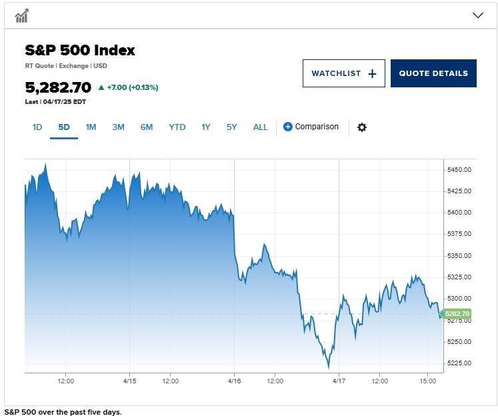Image resolution: width=498 pixels, height=418 pixels.
Task: Switch to 5Y range
Action: [231, 127]
